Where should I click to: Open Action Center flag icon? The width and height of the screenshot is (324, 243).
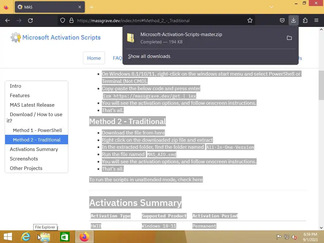279,237
